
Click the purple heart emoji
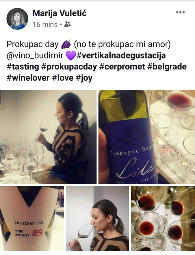[x=70, y=56]
